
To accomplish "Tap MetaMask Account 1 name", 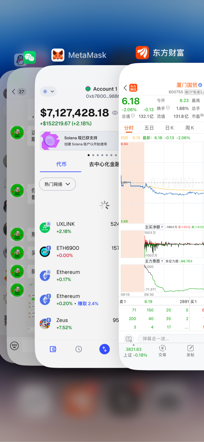I will (105, 89).
